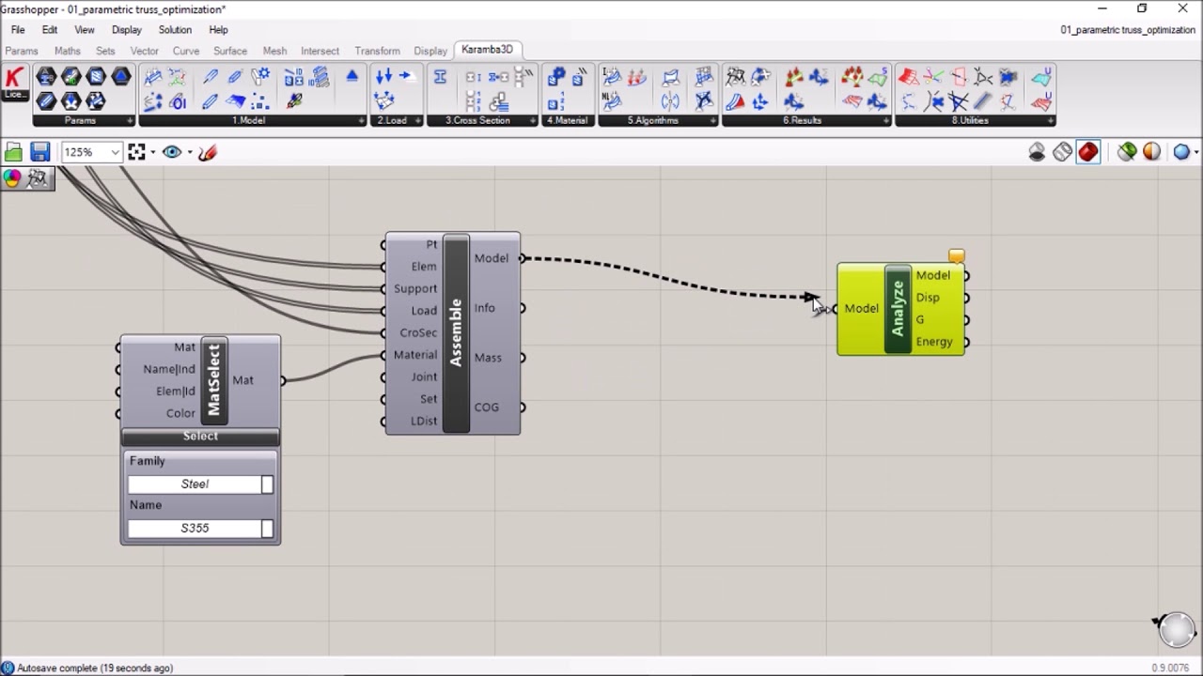Image resolution: width=1203 pixels, height=676 pixels.
Task: Switch to the Intersect tab
Action: 320,51
